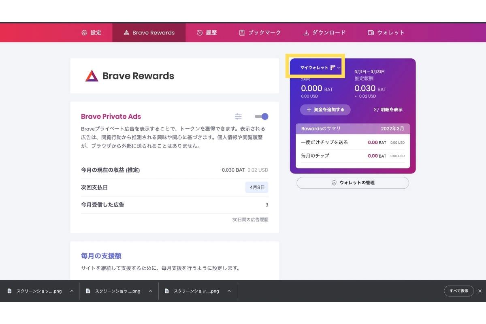Click the shield icon in ウォレットの管理
Image resolution: width=486 pixels, height=324 pixels.
click(334, 183)
